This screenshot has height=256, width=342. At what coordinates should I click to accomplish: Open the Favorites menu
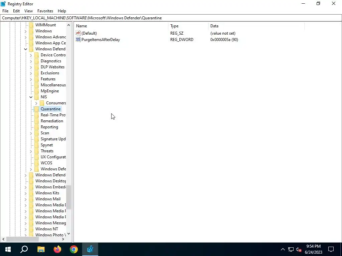pyautogui.click(x=45, y=11)
